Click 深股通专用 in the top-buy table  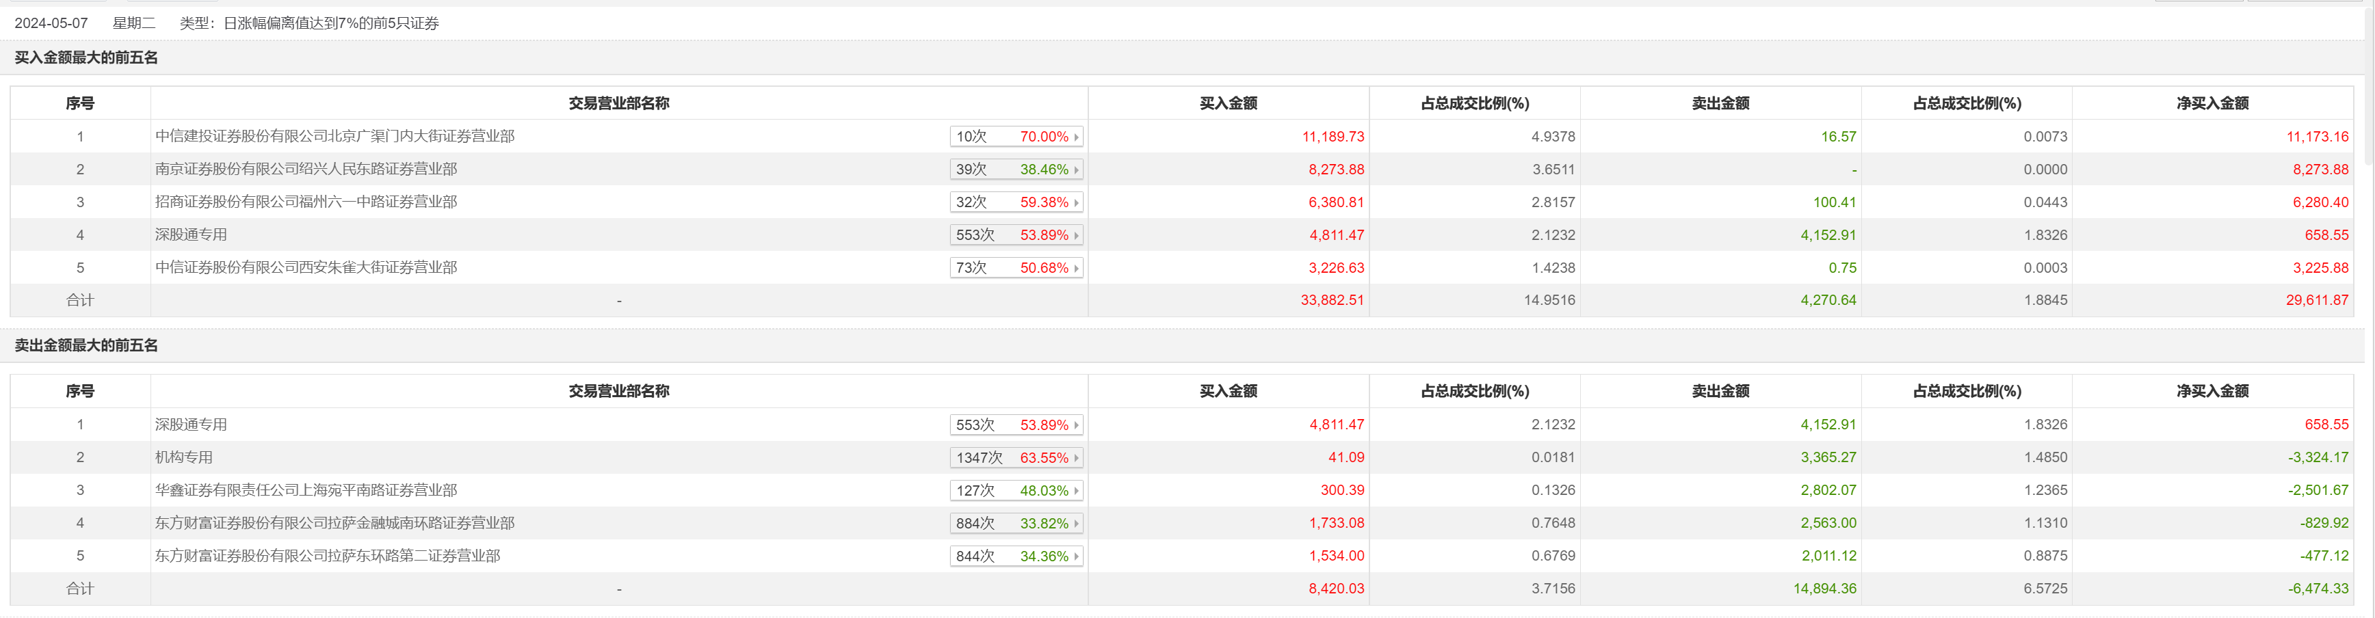191,235
